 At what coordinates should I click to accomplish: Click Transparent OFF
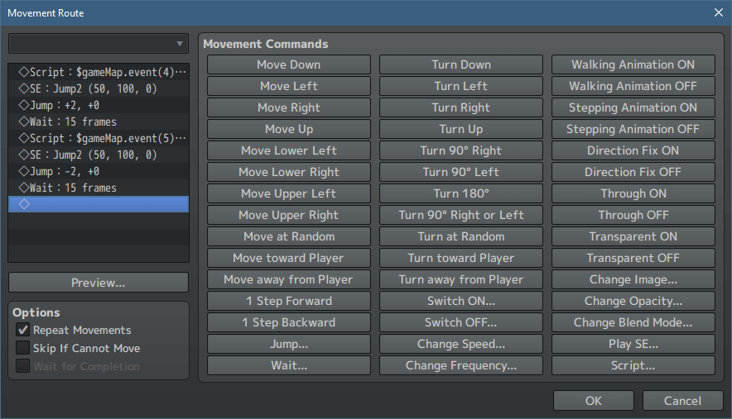(x=633, y=258)
